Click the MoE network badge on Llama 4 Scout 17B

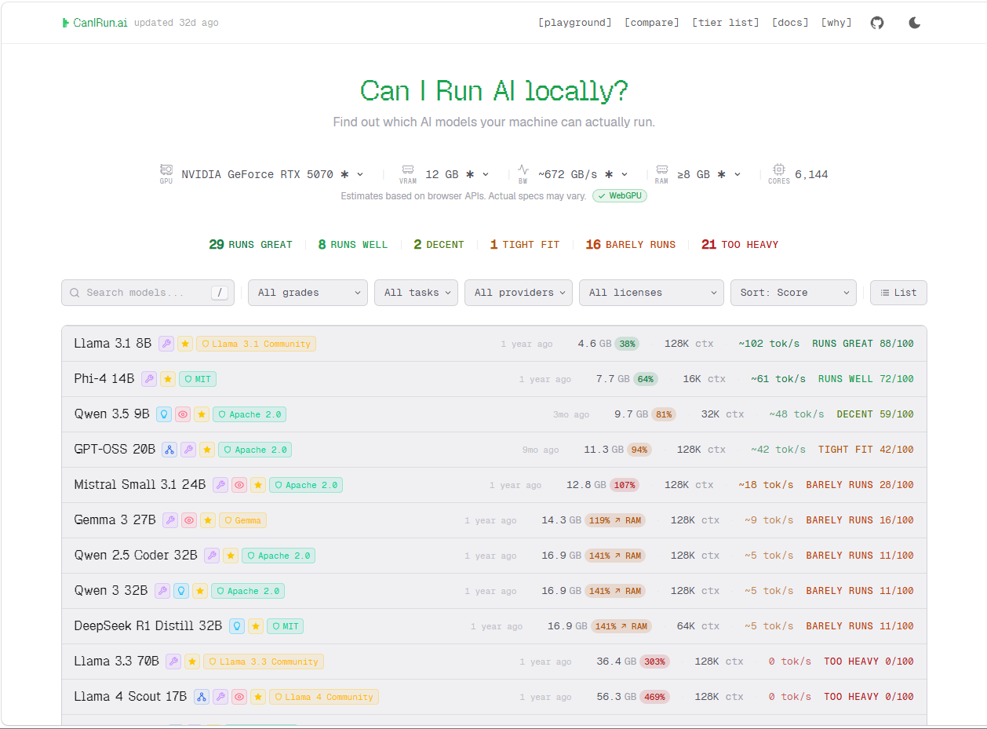click(x=202, y=697)
